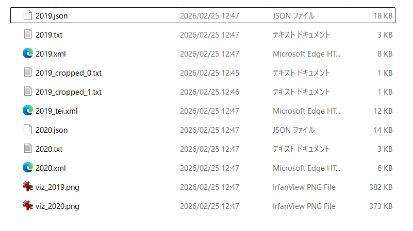Viewport: 413px width, 231px height.
Task: Select the 2019.txt text document icon
Action: click(x=28, y=34)
